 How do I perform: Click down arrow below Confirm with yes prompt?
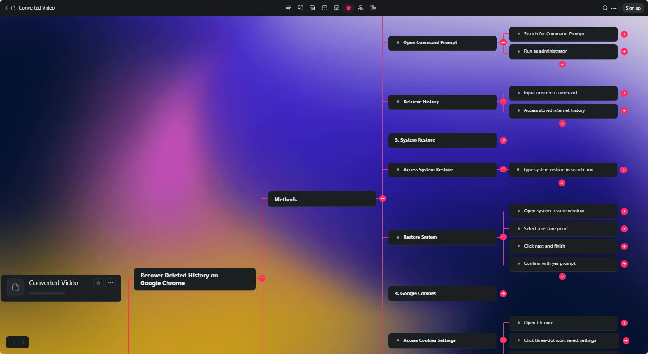pyautogui.click(x=562, y=277)
